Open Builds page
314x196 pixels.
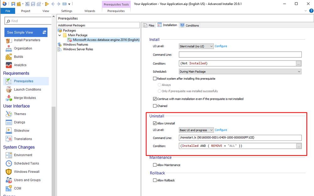tap(19, 57)
